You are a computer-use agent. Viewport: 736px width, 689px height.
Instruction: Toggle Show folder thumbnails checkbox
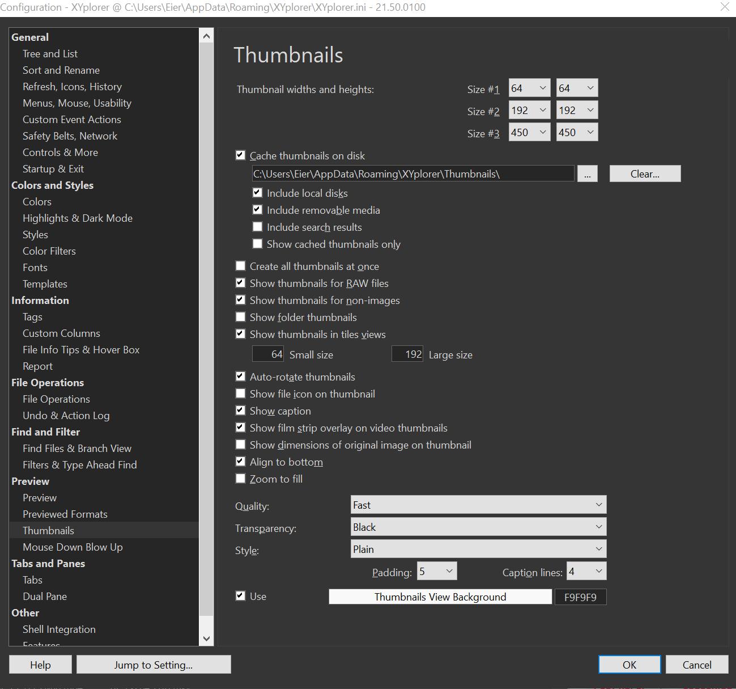pyautogui.click(x=241, y=317)
